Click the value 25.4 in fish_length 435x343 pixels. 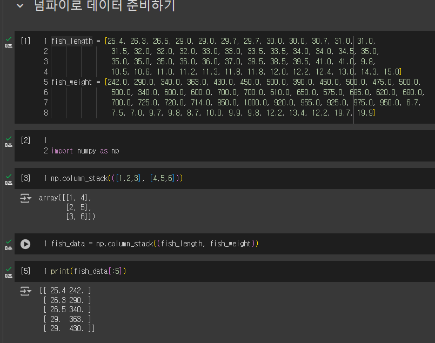tap(115, 41)
